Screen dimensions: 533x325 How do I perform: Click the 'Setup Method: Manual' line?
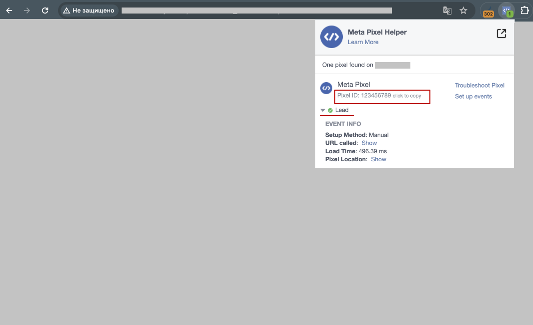[357, 135]
